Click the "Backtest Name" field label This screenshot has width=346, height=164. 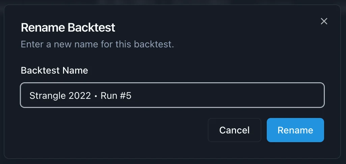pyautogui.click(x=54, y=71)
